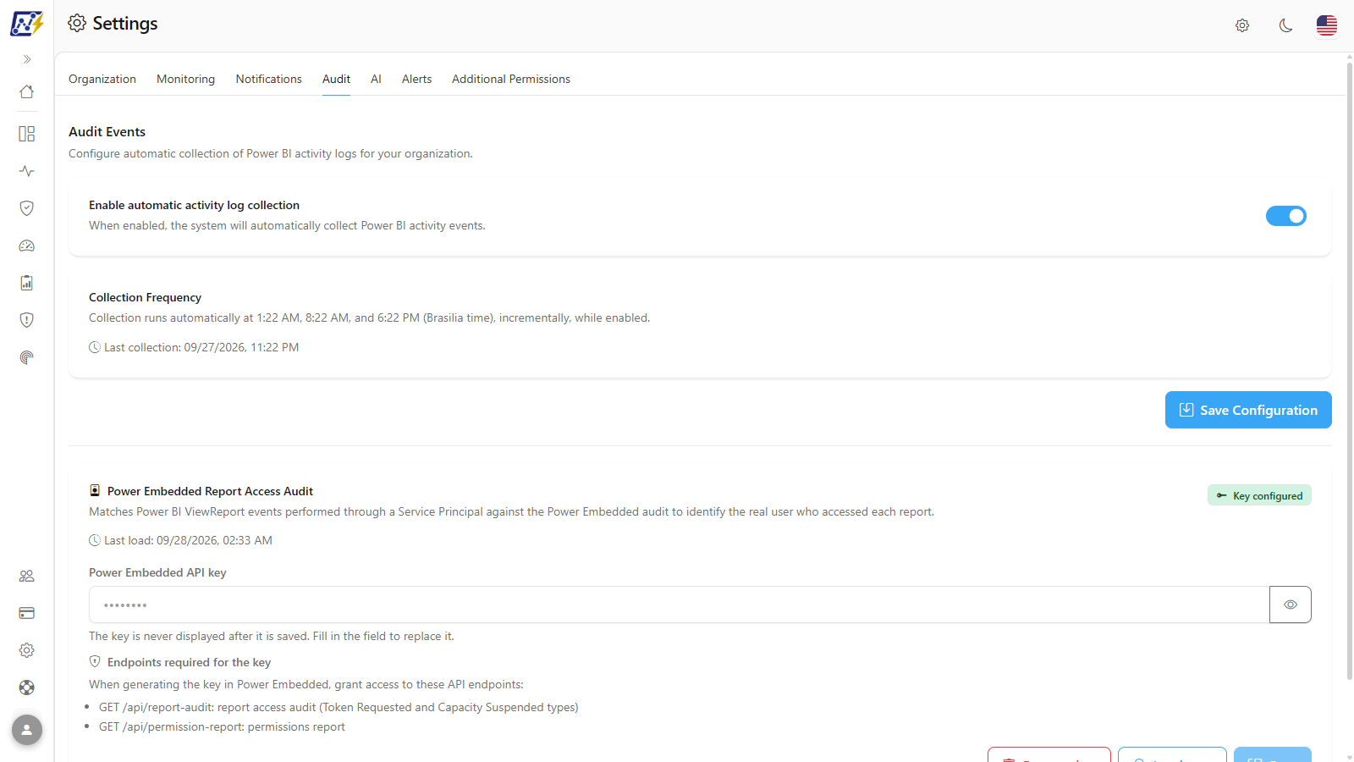Show the API key with the eye button

(1291, 605)
